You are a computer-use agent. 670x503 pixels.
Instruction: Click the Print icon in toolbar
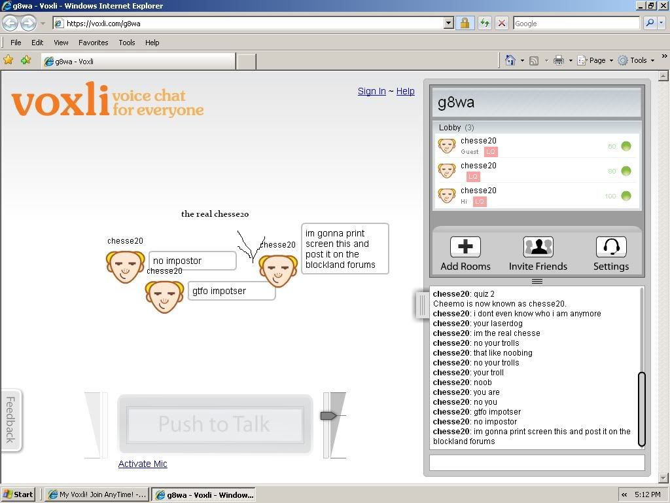click(558, 60)
